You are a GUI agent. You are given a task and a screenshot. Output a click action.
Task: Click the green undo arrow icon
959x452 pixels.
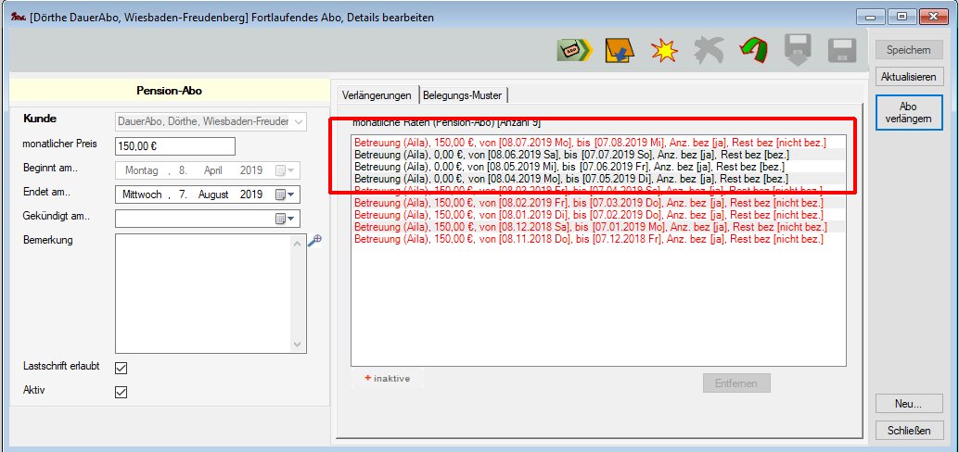(752, 51)
